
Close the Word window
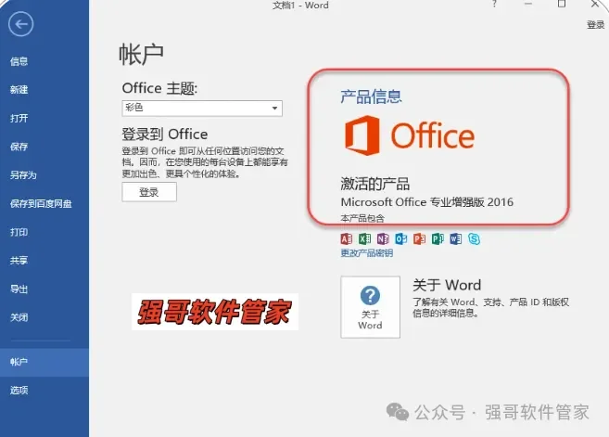click(595, 4)
